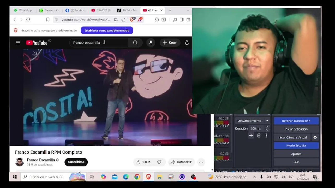Add a transition with the plus icon in OBS

(x=251, y=136)
